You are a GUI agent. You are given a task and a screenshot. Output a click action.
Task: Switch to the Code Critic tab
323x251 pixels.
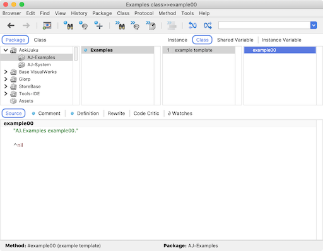pyautogui.click(x=146, y=114)
